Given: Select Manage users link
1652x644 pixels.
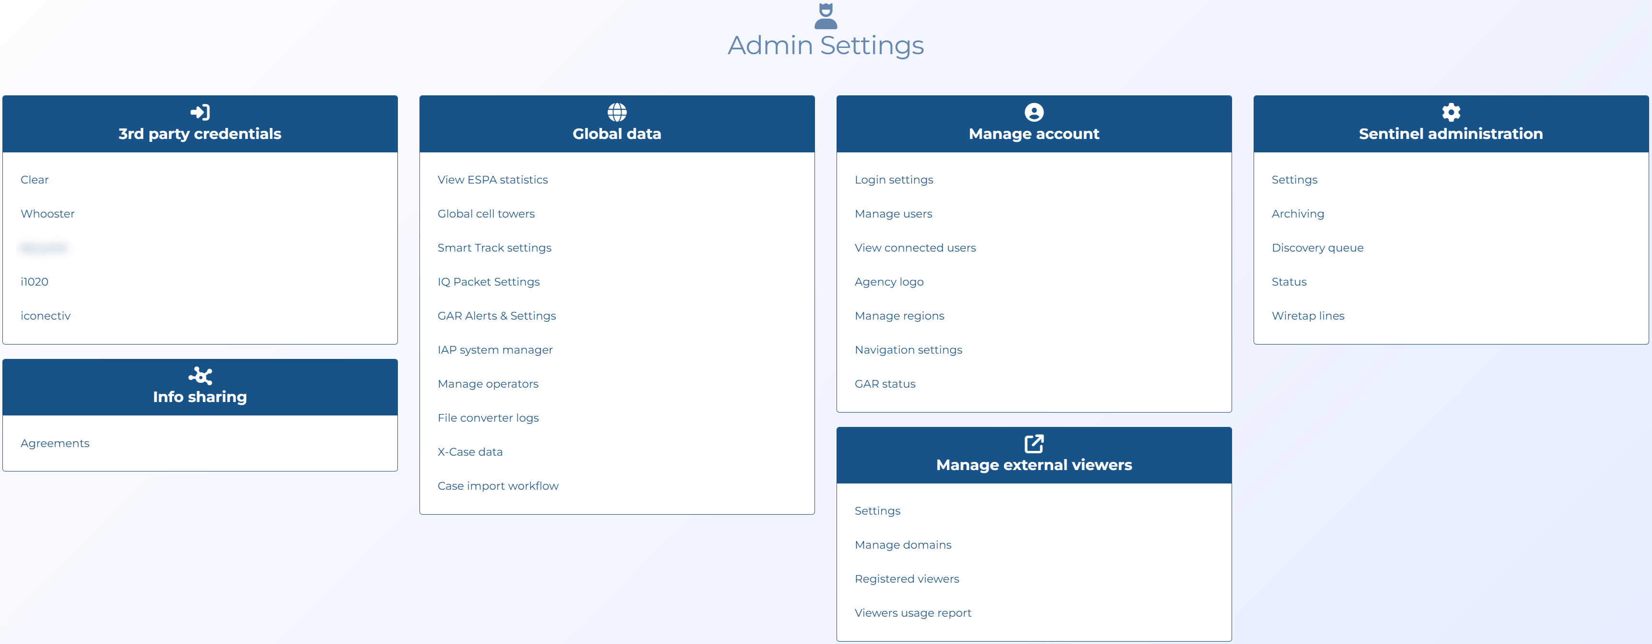Looking at the screenshot, I should click(893, 214).
